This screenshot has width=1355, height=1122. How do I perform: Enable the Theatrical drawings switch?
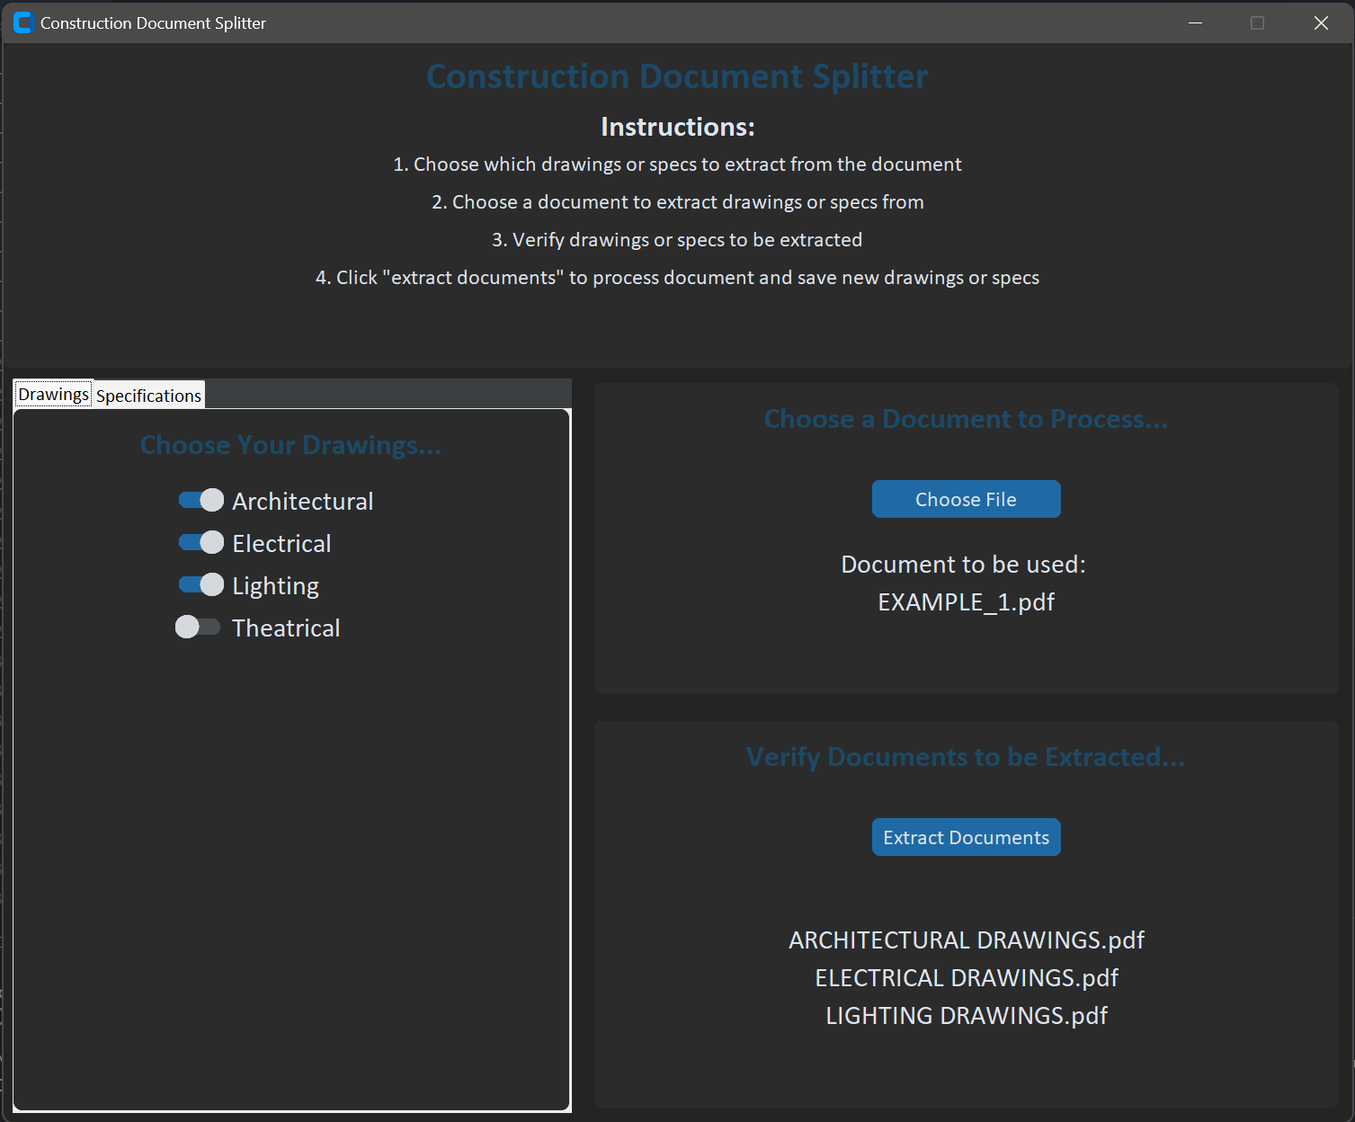pos(198,628)
